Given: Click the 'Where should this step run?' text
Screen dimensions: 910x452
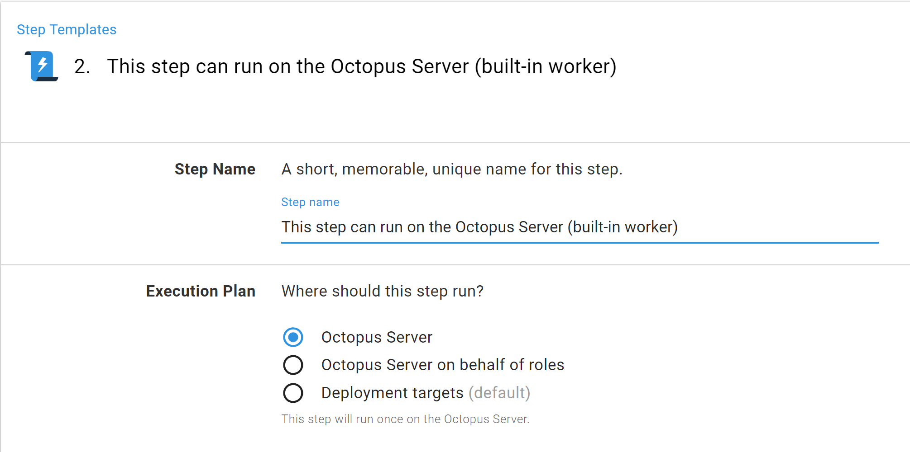Looking at the screenshot, I should tap(382, 291).
